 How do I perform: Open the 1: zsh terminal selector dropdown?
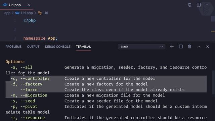[141, 47]
